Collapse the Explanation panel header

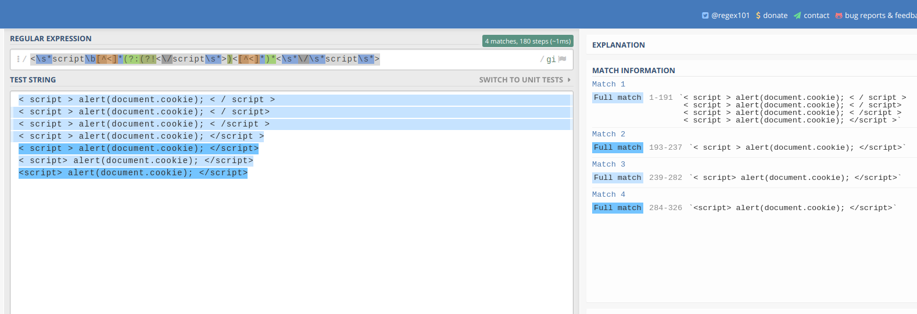coord(618,45)
